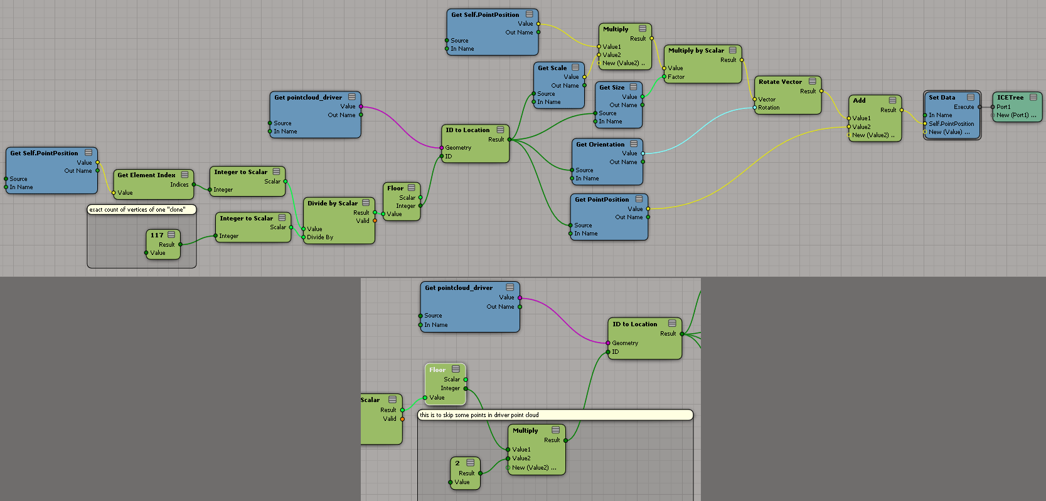
Task: Click the Set Data node's header icon
Action: (970, 97)
